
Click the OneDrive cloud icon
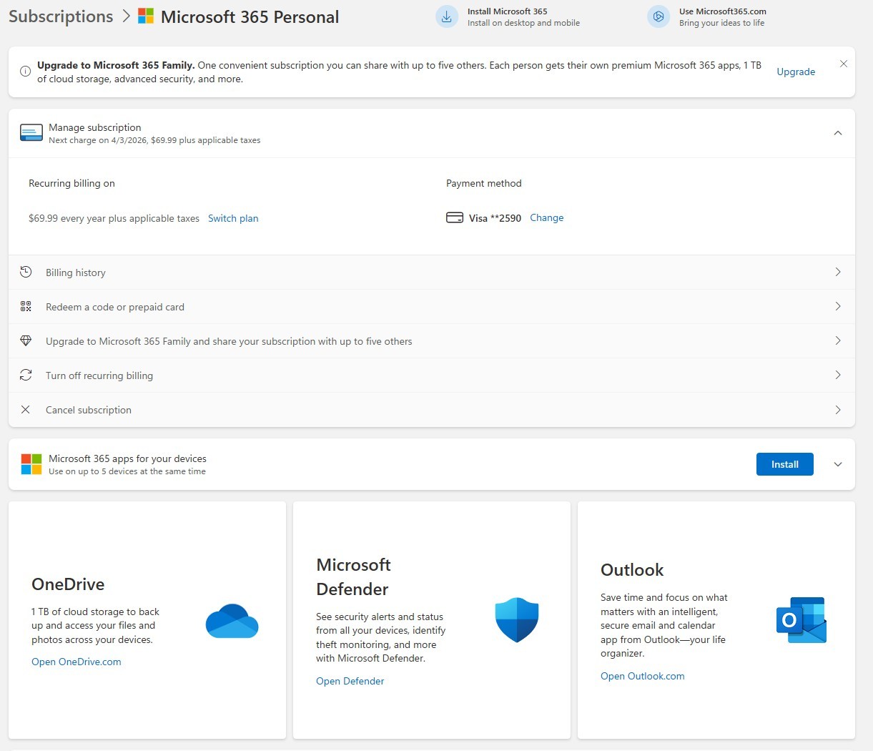click(232, 621)
